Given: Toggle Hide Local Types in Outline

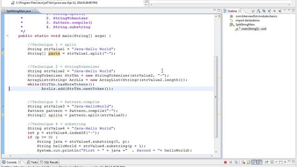Looking at the screenshot, I should coord(280,11).
